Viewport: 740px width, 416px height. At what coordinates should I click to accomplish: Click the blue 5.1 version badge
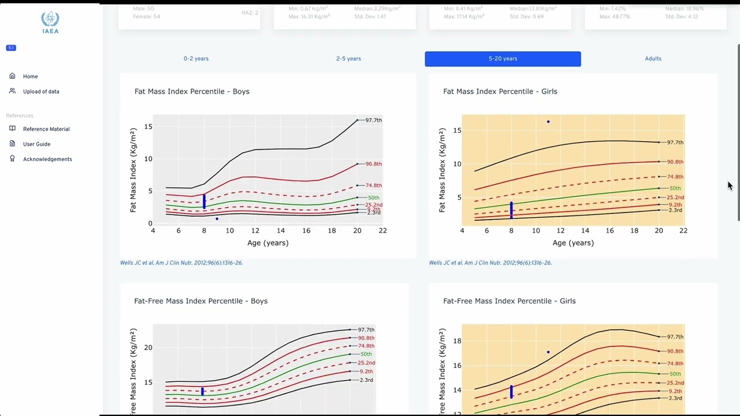pos(10,48)
